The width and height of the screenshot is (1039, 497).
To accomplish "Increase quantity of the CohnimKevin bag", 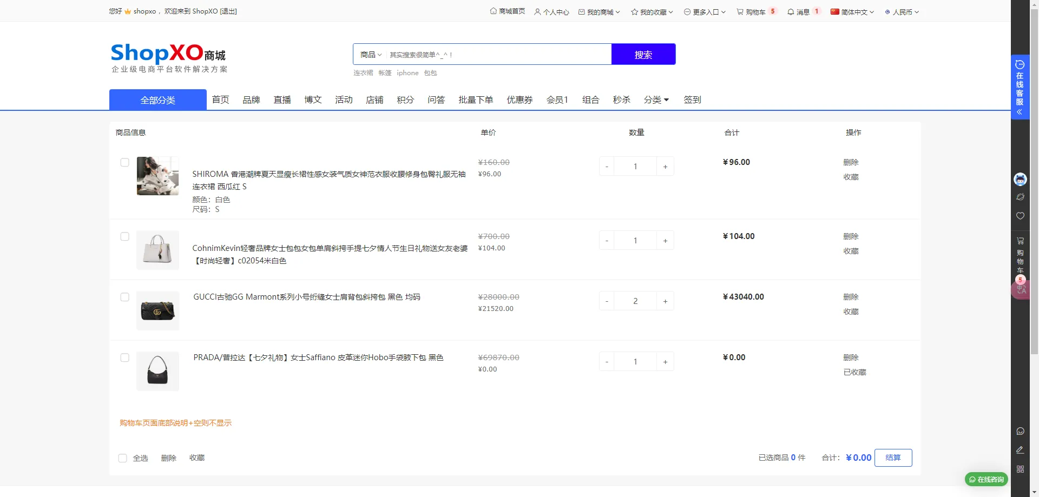I will click(665, 241).
